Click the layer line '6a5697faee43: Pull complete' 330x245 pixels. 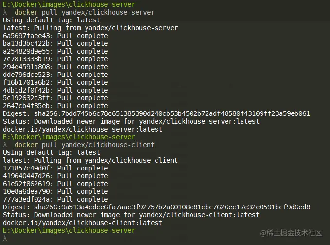tap(55, 36)
